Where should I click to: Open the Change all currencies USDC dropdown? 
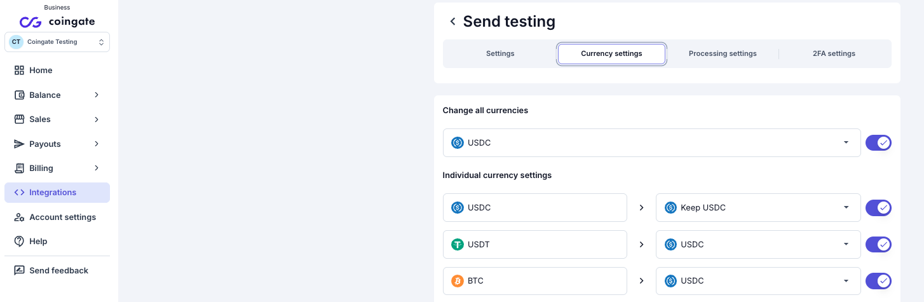pyautogui.click(x=651, y=143)
